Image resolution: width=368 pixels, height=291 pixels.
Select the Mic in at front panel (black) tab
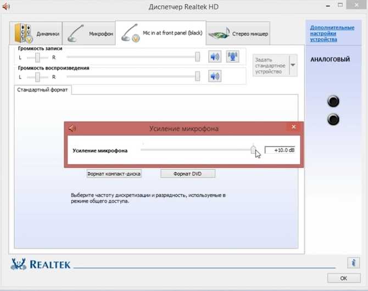pos(161,33)
